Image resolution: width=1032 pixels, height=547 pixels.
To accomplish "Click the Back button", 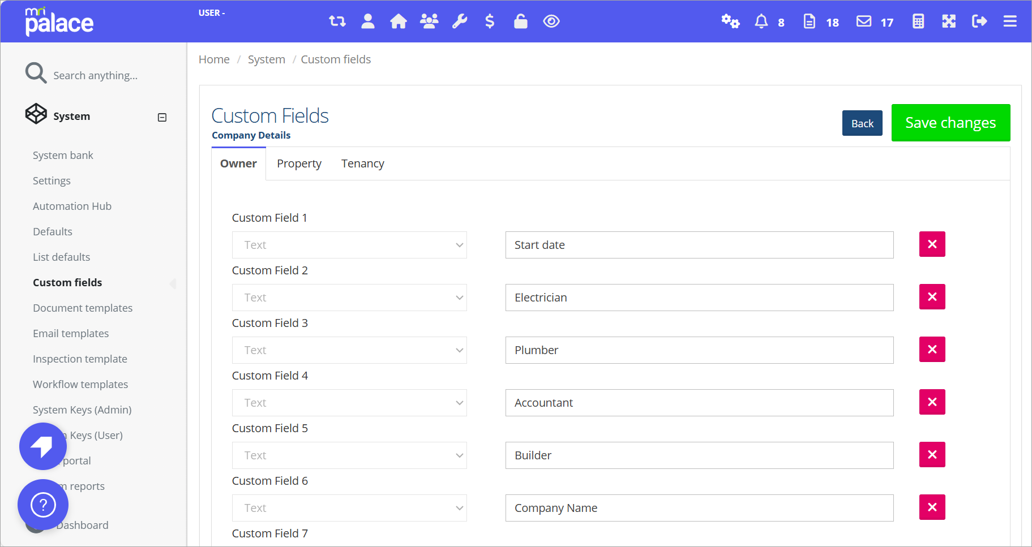I will [862, 123].
